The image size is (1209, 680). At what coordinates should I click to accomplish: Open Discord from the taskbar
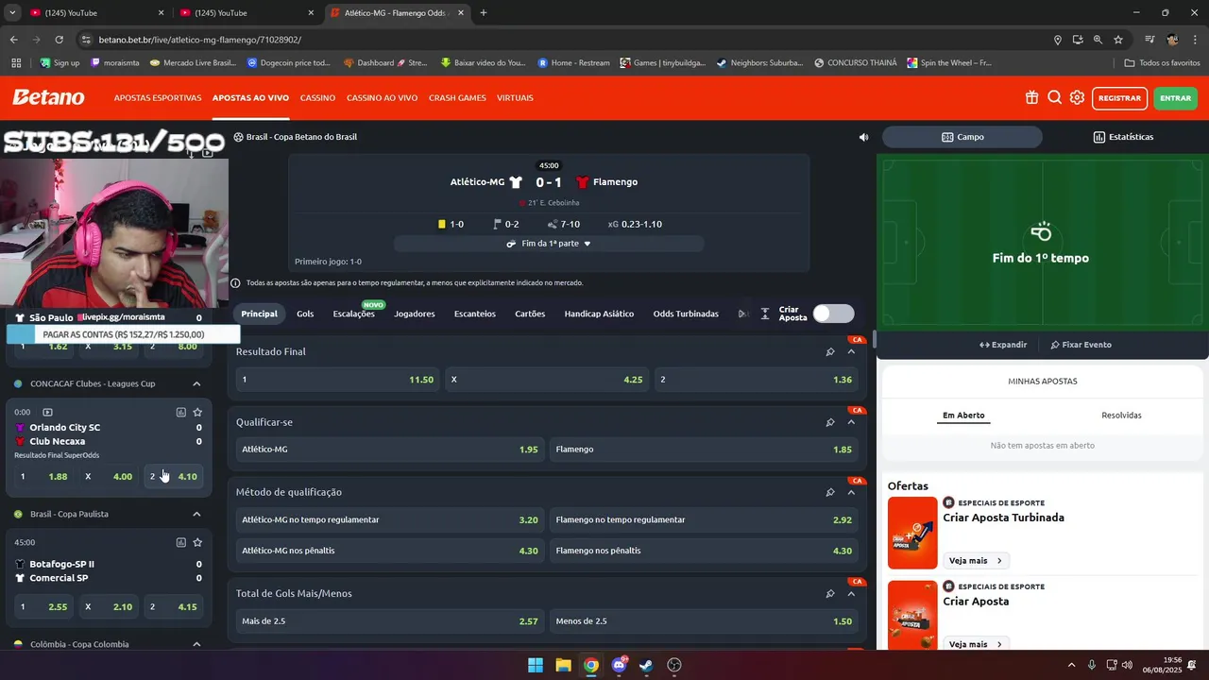619,665
